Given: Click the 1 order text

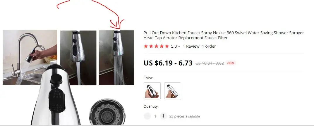Looking at the screenshot, I should [x=209, y=46].
